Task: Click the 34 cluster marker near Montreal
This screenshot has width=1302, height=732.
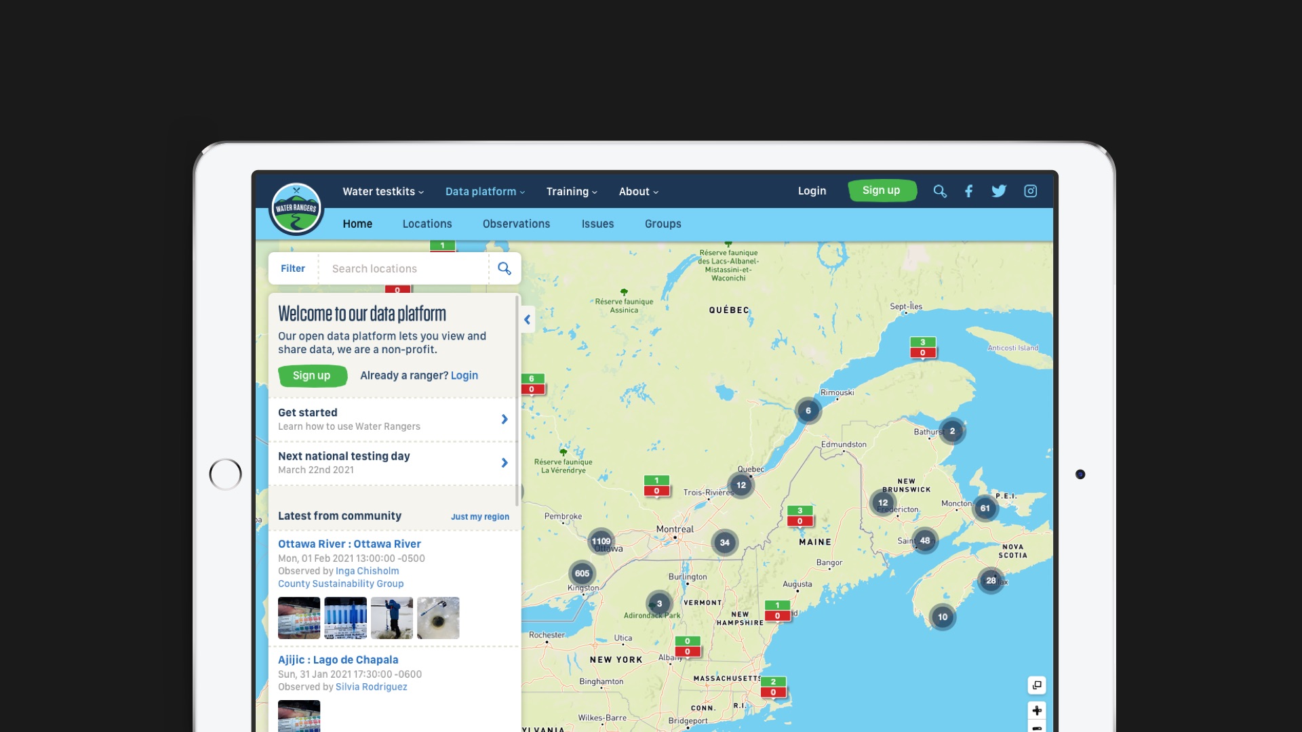Action: pos(725,542)
